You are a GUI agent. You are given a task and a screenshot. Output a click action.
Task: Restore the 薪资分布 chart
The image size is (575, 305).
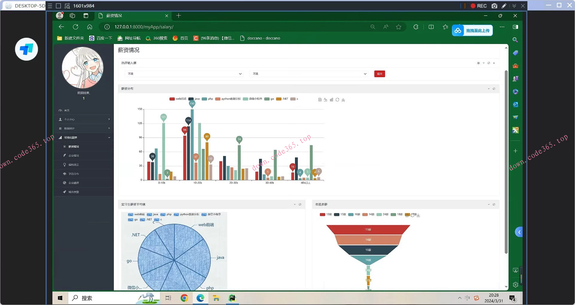coord(337,100)
